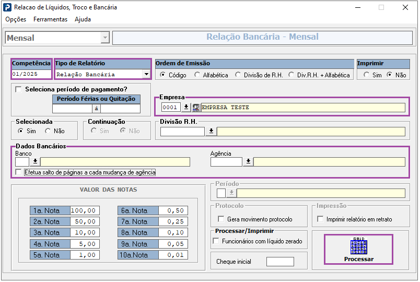Image resolution: width=420 pixels, height=282 pixels.
Task: Select Alfabética emission order
Action: 197,75
